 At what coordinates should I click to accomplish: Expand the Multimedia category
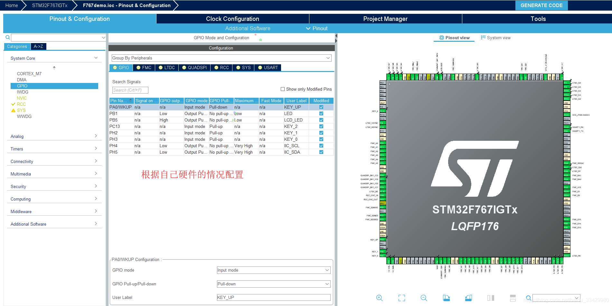pos(96,174)
